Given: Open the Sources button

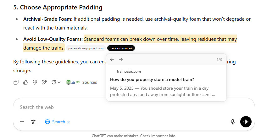Looking at the screenshot, I should pyautogui.click(x=89, y=83).
